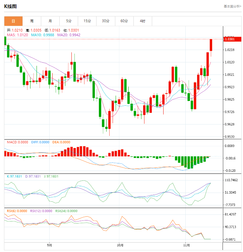Image resolution: width=243 pixels, height=252 pixels.
Task: Click the RSI(6):0.0000 label
Action: coord(17,211)
